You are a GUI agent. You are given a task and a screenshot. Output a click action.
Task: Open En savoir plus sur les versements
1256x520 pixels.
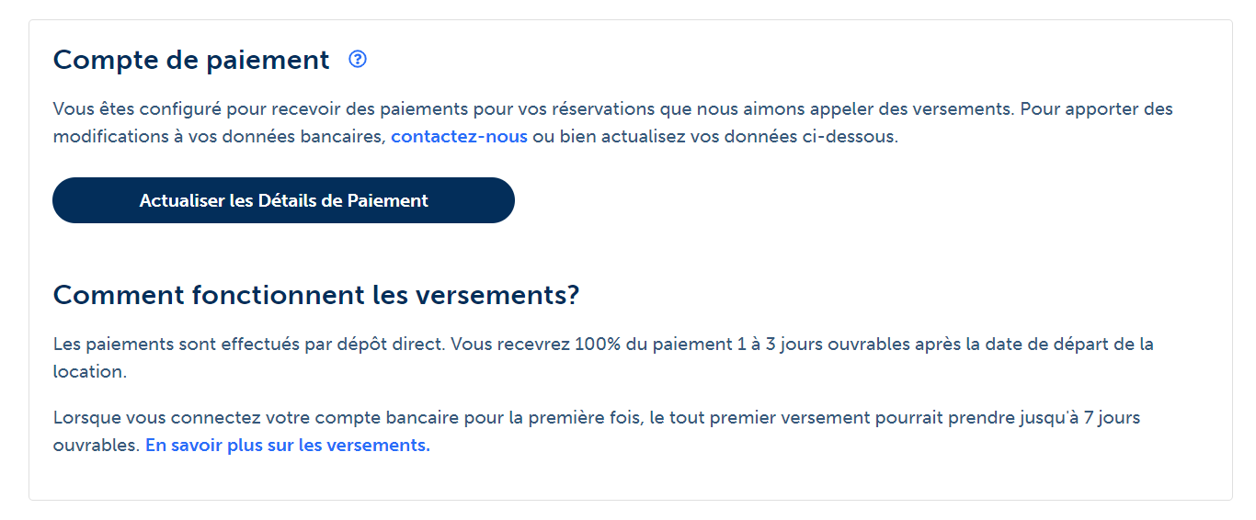(x=288, y=446)
